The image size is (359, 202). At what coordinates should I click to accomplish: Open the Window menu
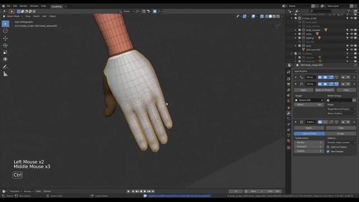pos(34,6)
